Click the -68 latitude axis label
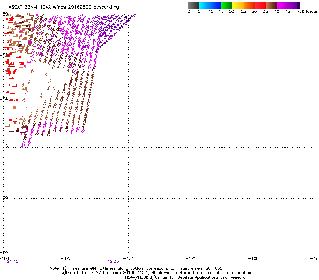Image resolution: width=319 pixels, height=280 pixels. coord(4,197)
